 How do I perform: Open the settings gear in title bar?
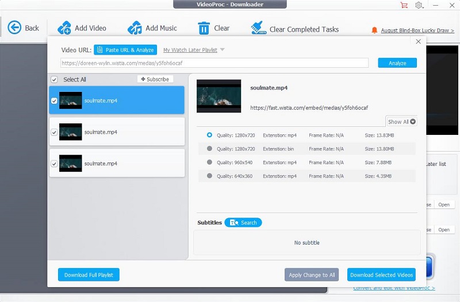click(x=419, y=5)
